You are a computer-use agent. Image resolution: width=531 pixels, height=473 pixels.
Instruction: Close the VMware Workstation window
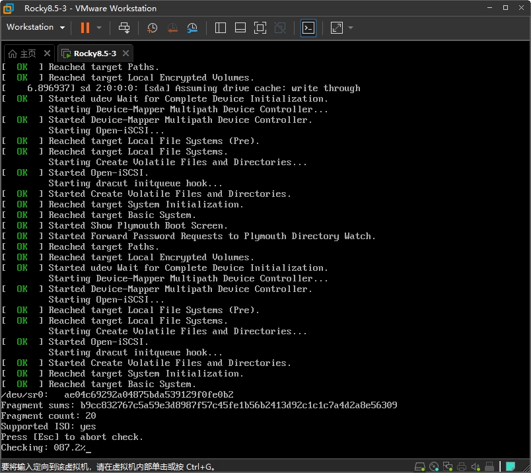521,8
